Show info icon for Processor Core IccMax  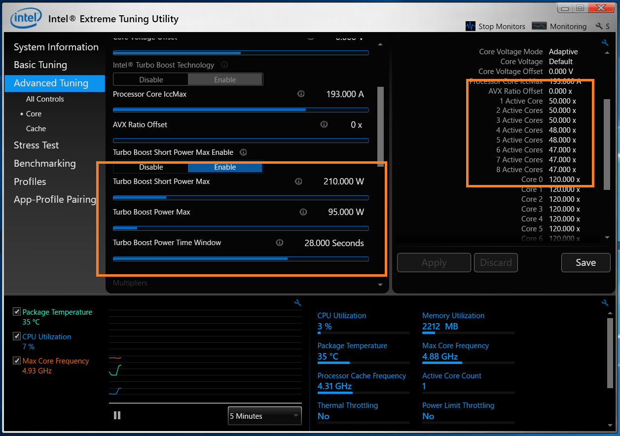point(301,94)
